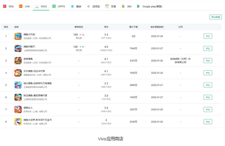225x146 pixels.
Task: Click the 2346万 download count
Action: click(134, 122)
